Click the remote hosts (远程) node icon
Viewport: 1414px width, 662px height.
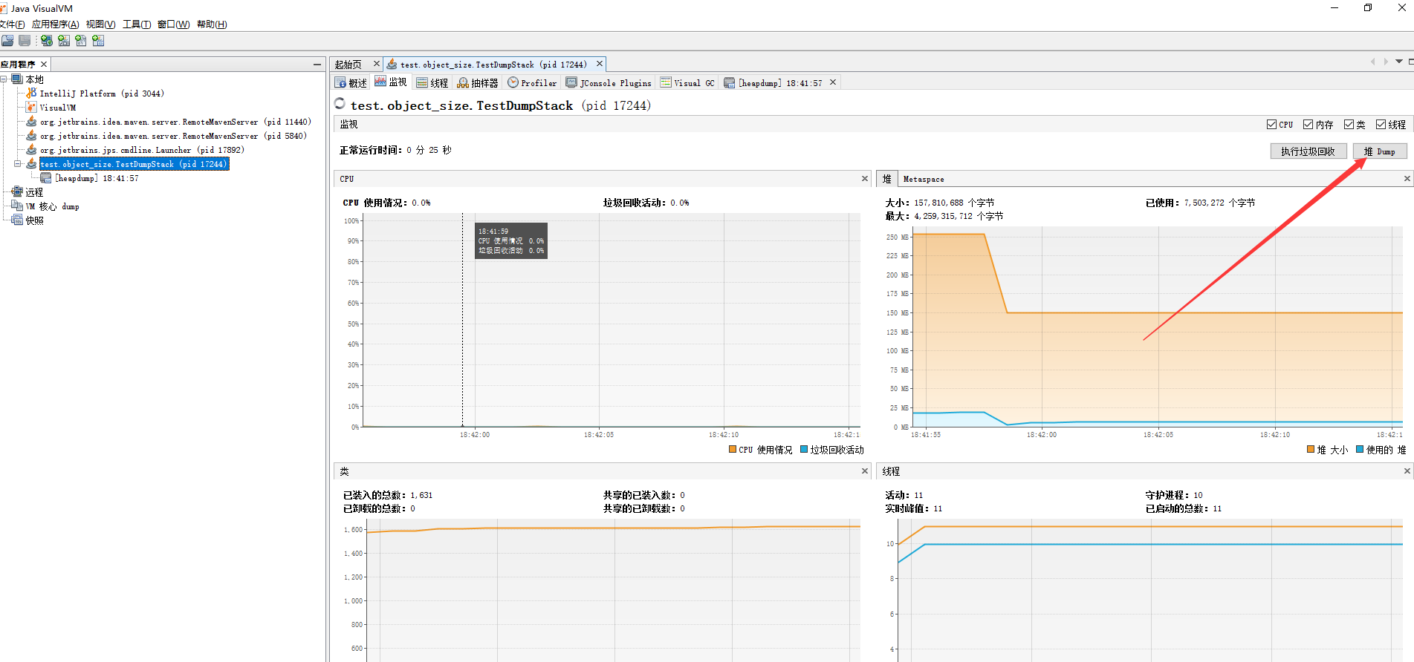pos(17,192)
